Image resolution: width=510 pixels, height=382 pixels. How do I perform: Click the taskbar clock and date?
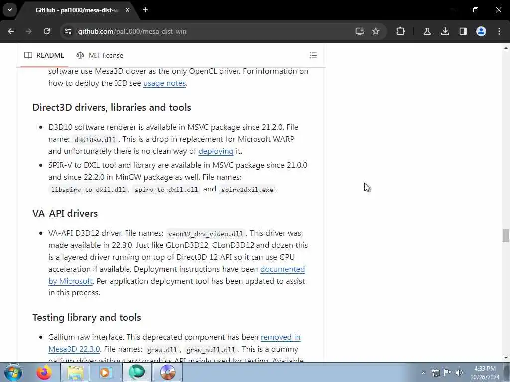(485, 373)
